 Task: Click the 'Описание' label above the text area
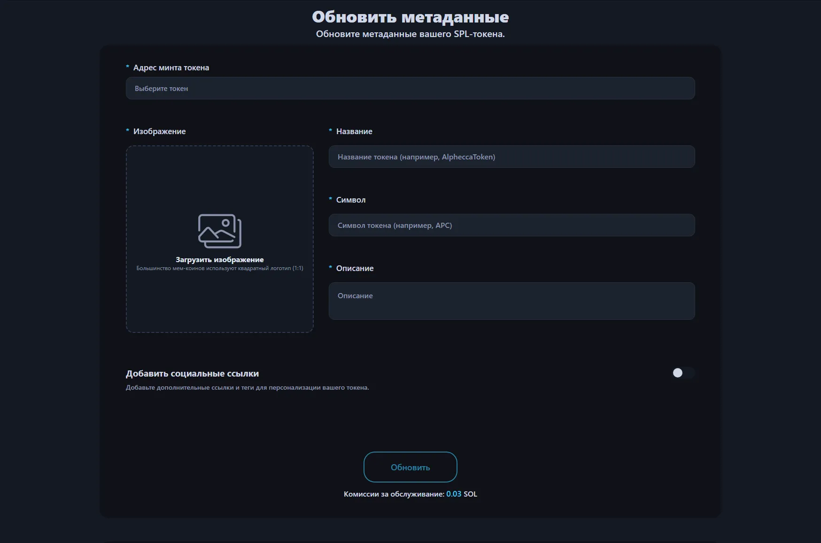tap(355, 269)
